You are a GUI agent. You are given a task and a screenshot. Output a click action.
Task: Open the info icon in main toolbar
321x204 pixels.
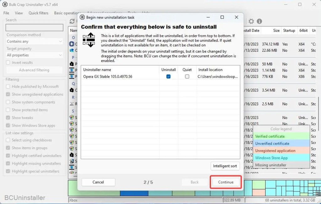click(x=259, y=21)
